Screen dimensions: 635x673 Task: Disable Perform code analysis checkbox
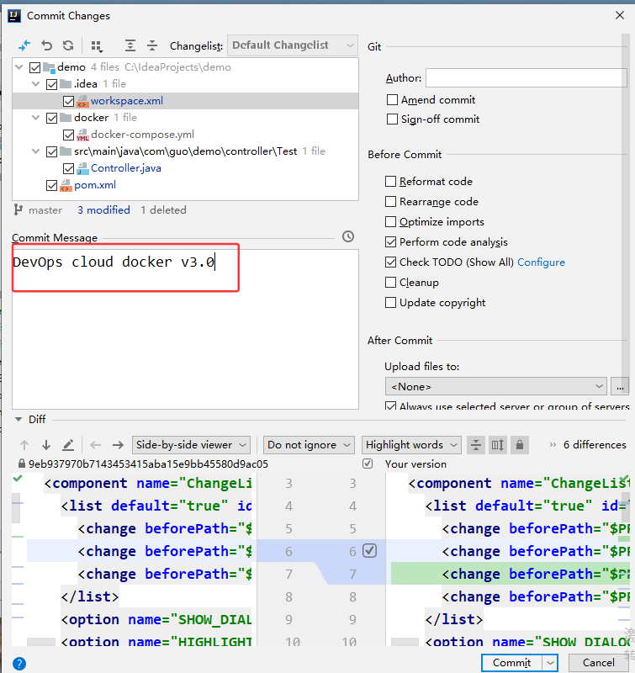click(390, 241)
